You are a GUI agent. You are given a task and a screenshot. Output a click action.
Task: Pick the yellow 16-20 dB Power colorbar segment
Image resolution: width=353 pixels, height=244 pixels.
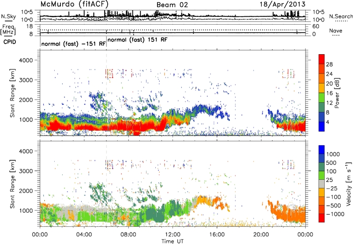(322, 88)
